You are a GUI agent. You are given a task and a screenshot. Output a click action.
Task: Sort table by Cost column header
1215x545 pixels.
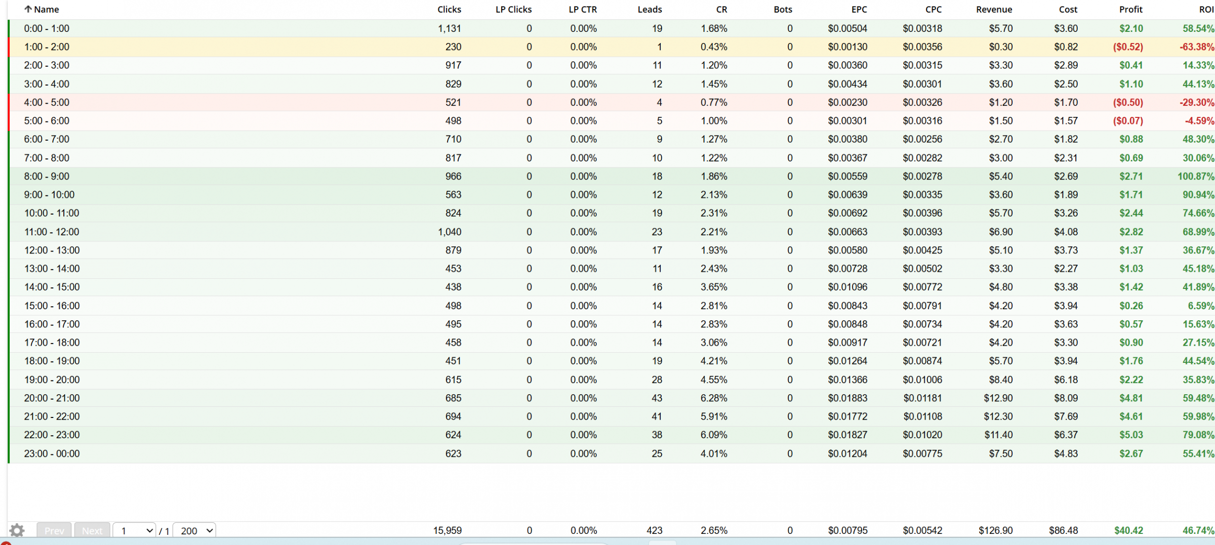click(x=1068, y=9)
